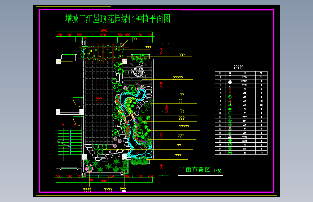
Task: Click the vertical 12500 dimension text
Action: [167, 109]
